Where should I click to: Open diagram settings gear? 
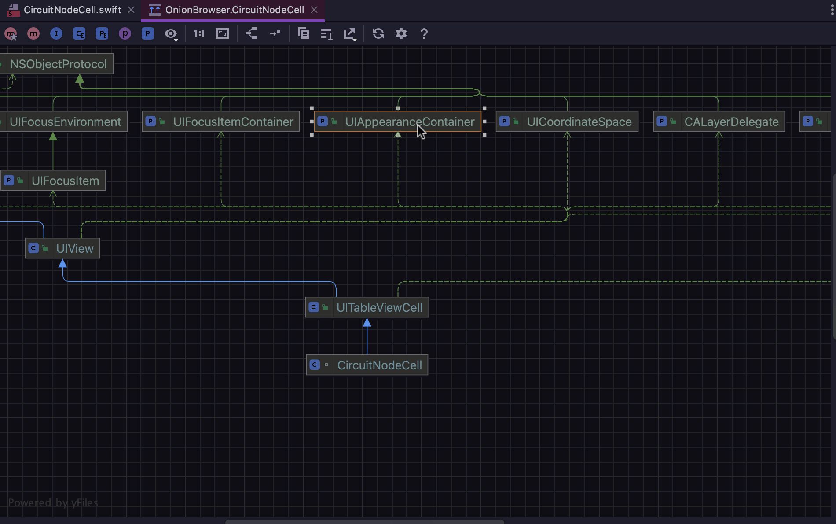point(401,33)
